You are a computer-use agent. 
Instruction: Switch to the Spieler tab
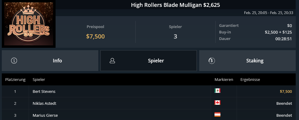pos(148,61)
